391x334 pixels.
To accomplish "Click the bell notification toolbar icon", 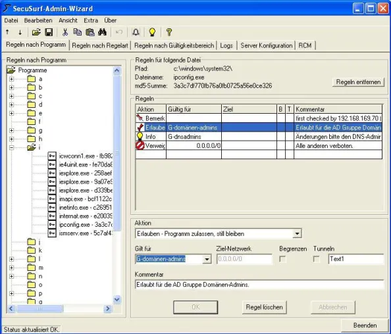I will pos(136,32).
